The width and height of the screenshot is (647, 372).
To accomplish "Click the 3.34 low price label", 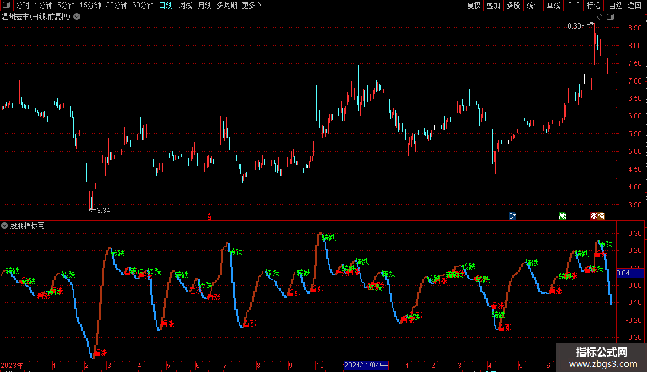I will tap(103, 211).
